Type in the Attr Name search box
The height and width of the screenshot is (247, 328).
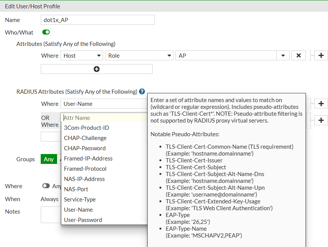click(x=103, y=118)
